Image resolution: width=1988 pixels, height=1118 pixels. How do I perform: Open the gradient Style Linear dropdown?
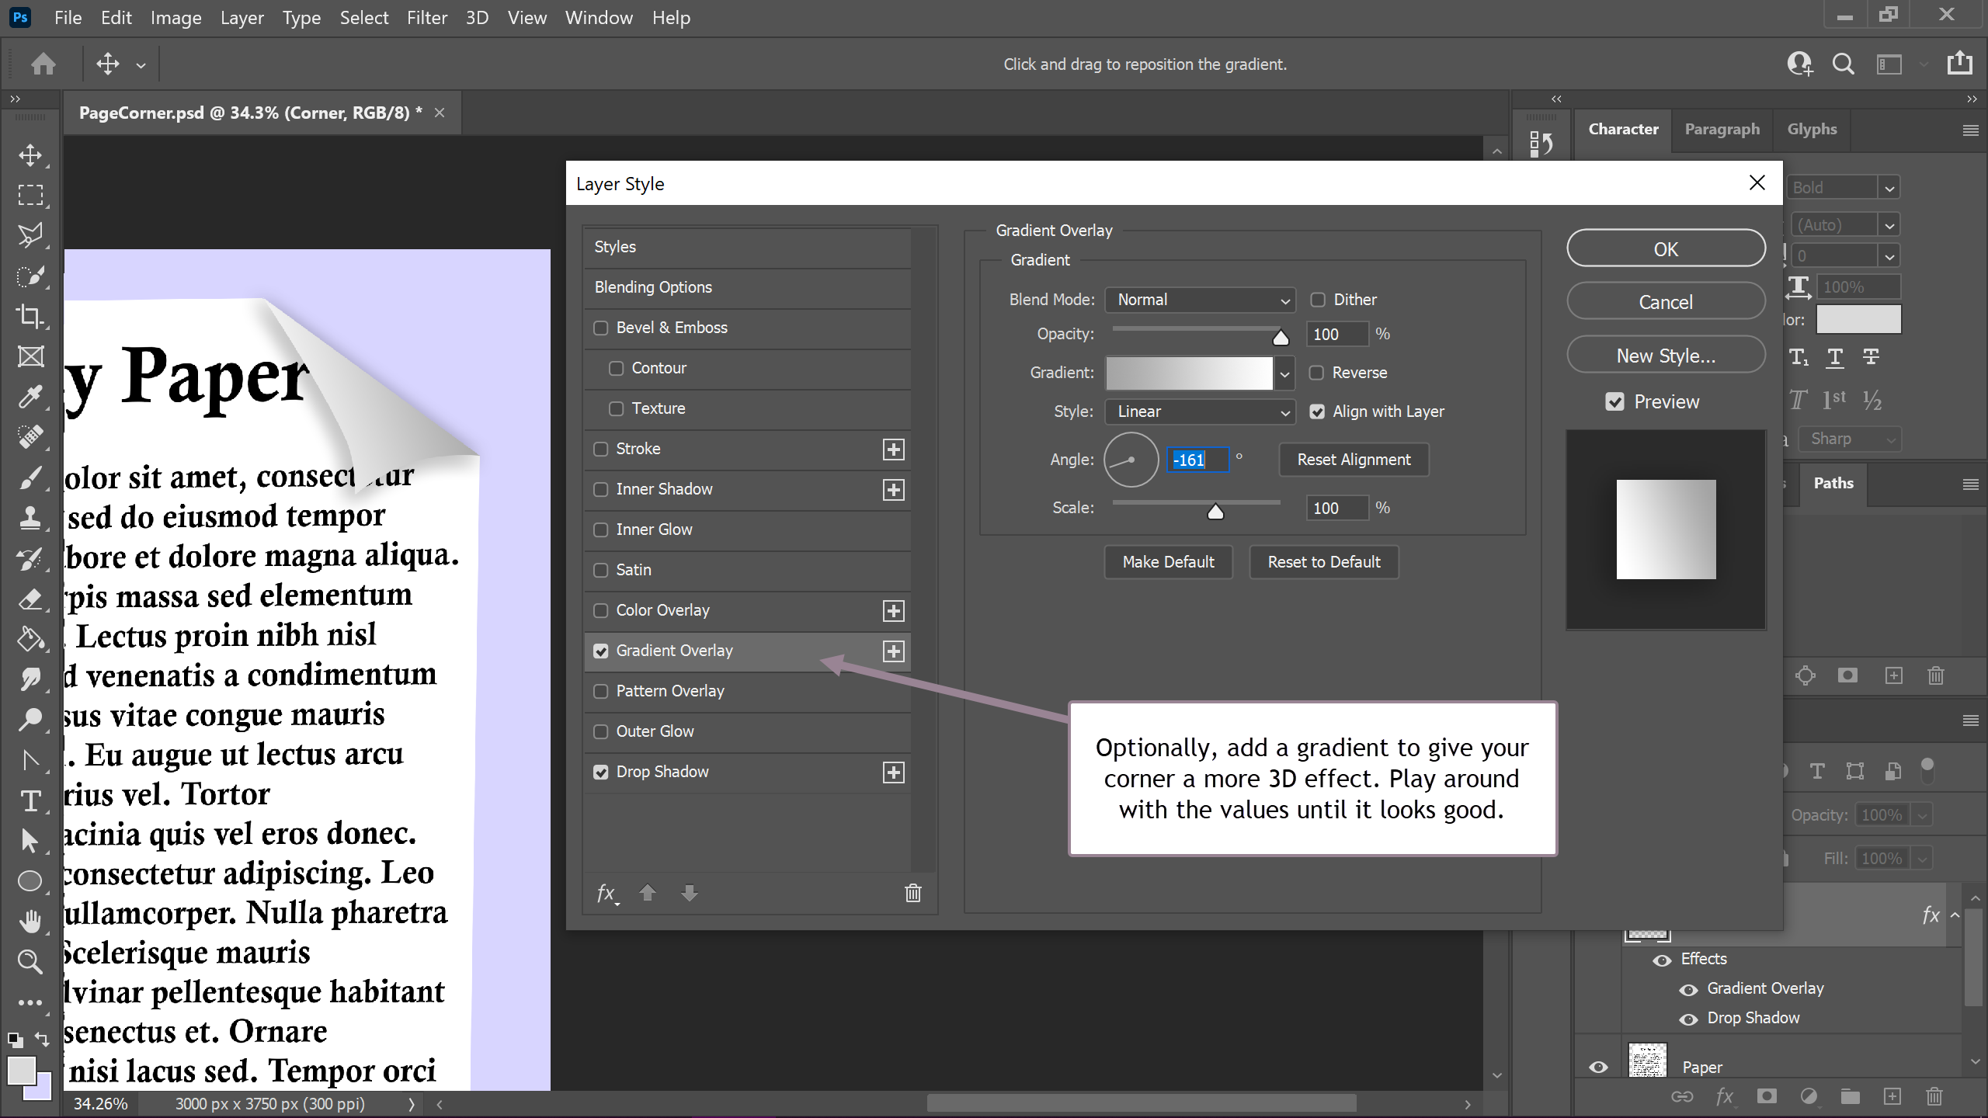coord(1200,411)
